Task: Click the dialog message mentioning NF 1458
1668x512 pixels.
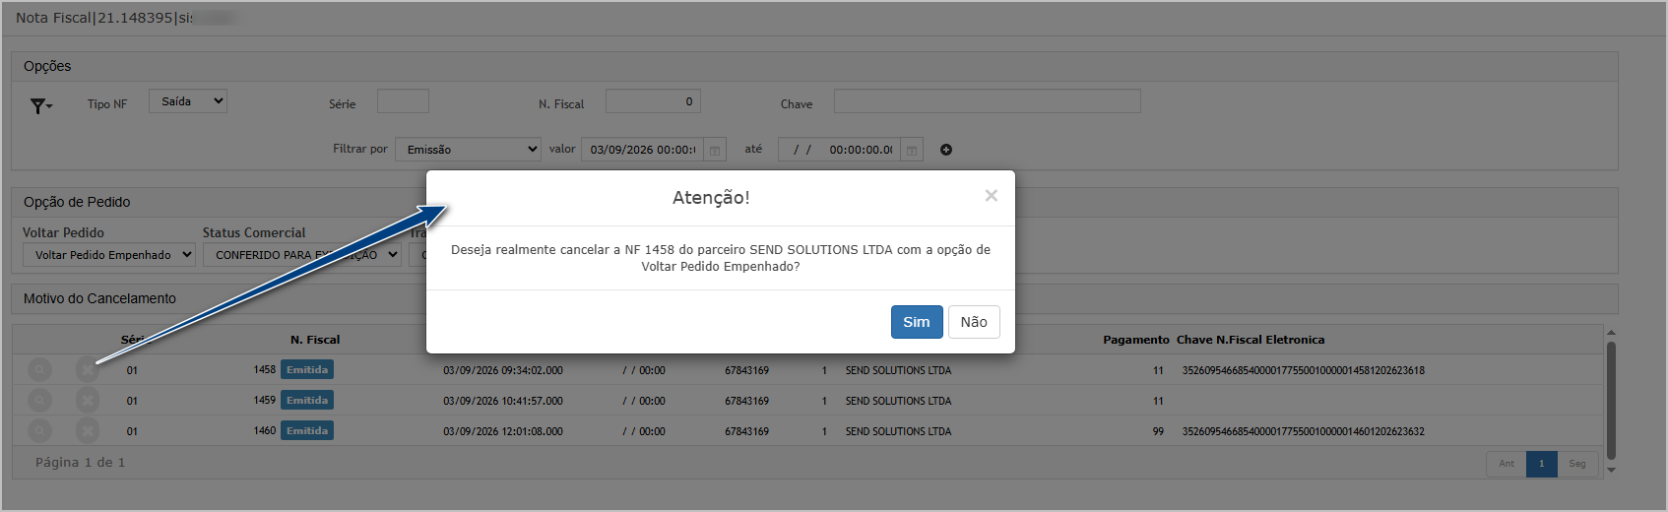Action: pos(721,258)
